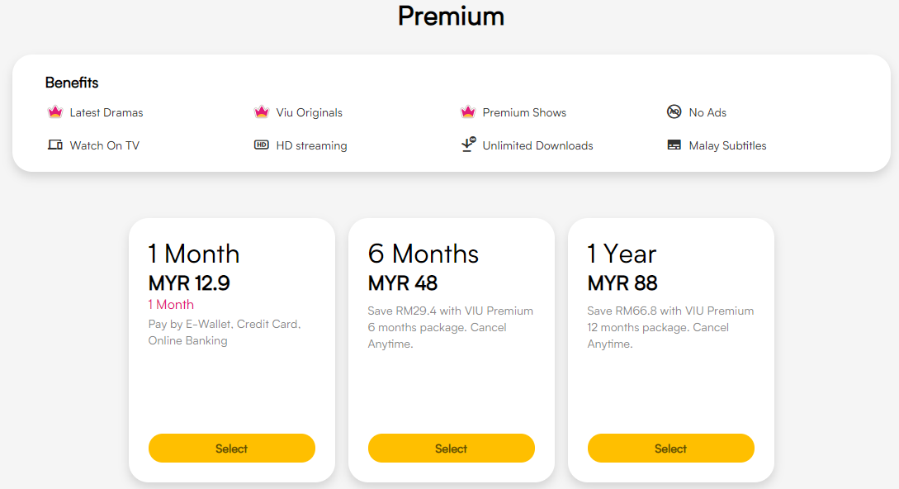
Task: Click the No Ads icon
Action: click(674, 112)
